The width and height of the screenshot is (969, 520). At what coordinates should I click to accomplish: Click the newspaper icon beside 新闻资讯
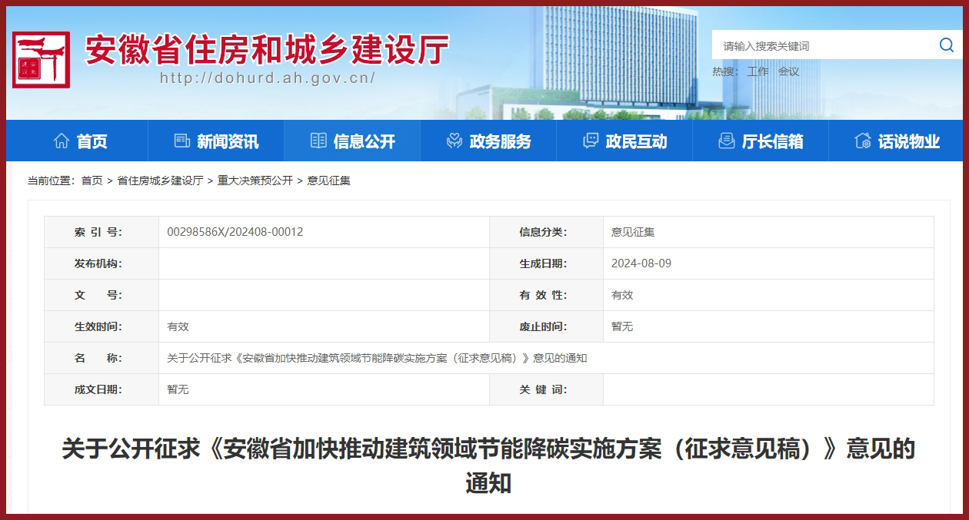pos(182,141)
